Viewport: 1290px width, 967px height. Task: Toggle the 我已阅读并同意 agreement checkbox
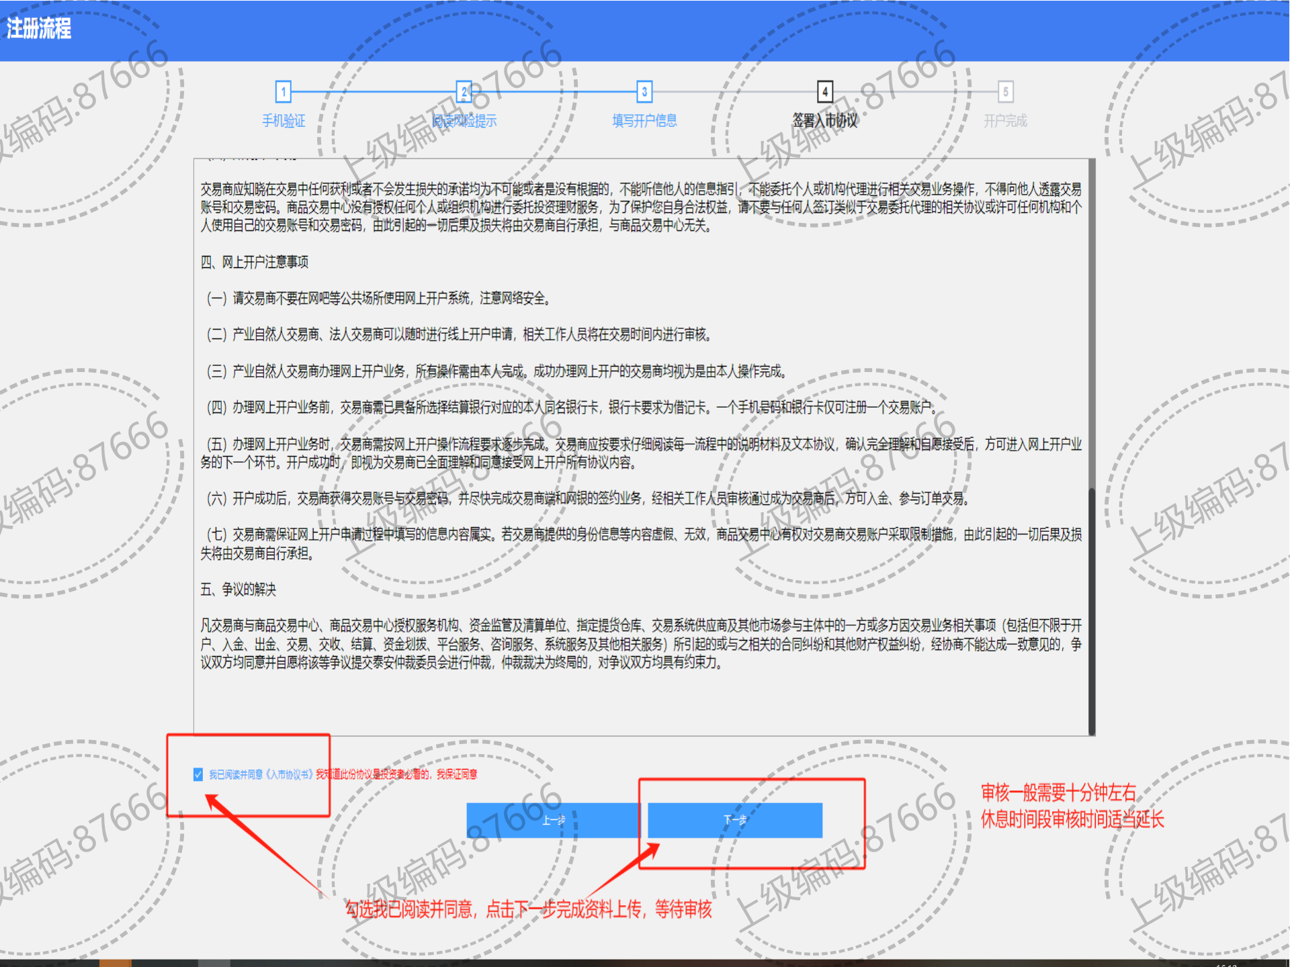tap(198, 774)
